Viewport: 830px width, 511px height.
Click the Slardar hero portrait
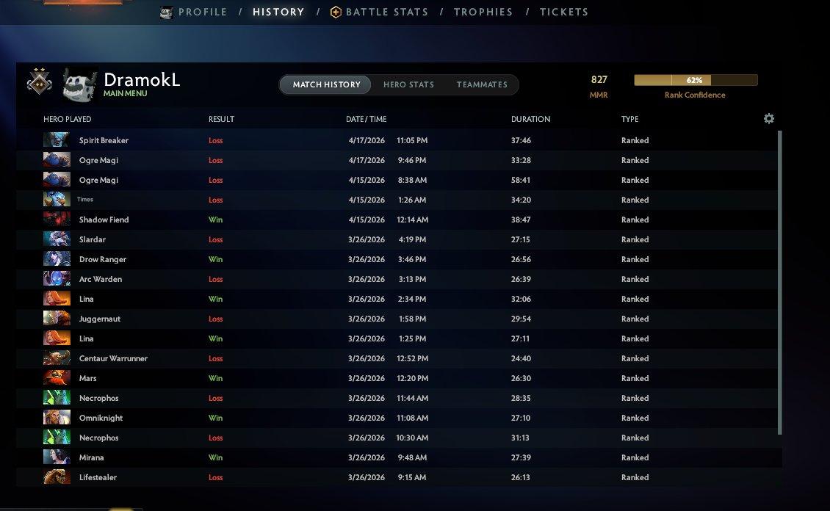point(57,239)
